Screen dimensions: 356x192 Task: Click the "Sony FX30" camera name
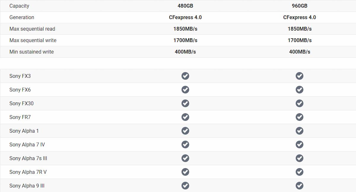(x=21, y=103)
